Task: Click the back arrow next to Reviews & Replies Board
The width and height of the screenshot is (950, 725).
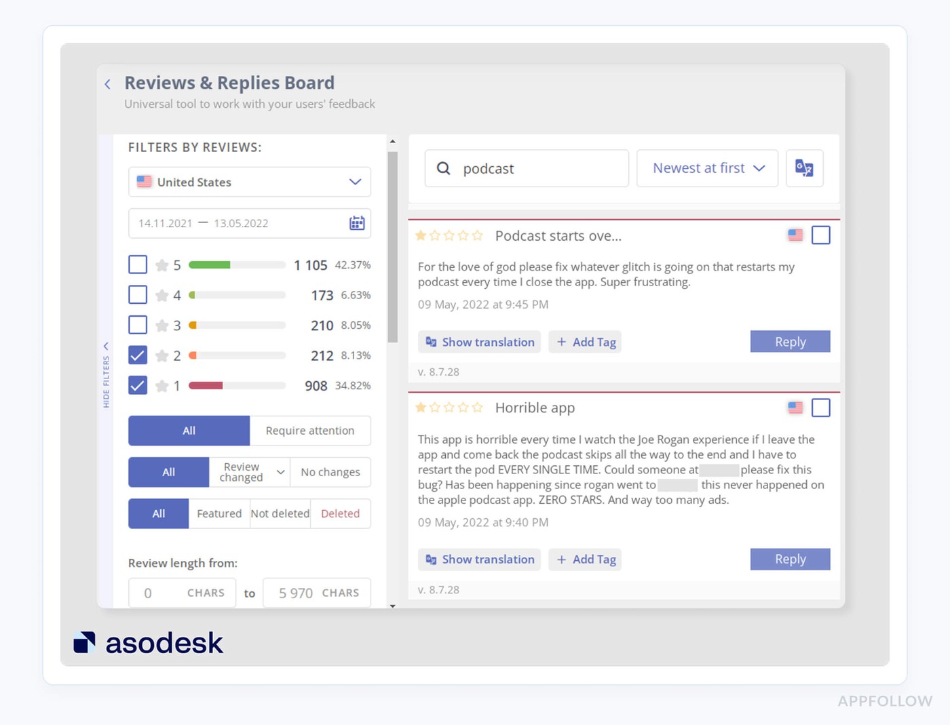Action: point(107,83)
